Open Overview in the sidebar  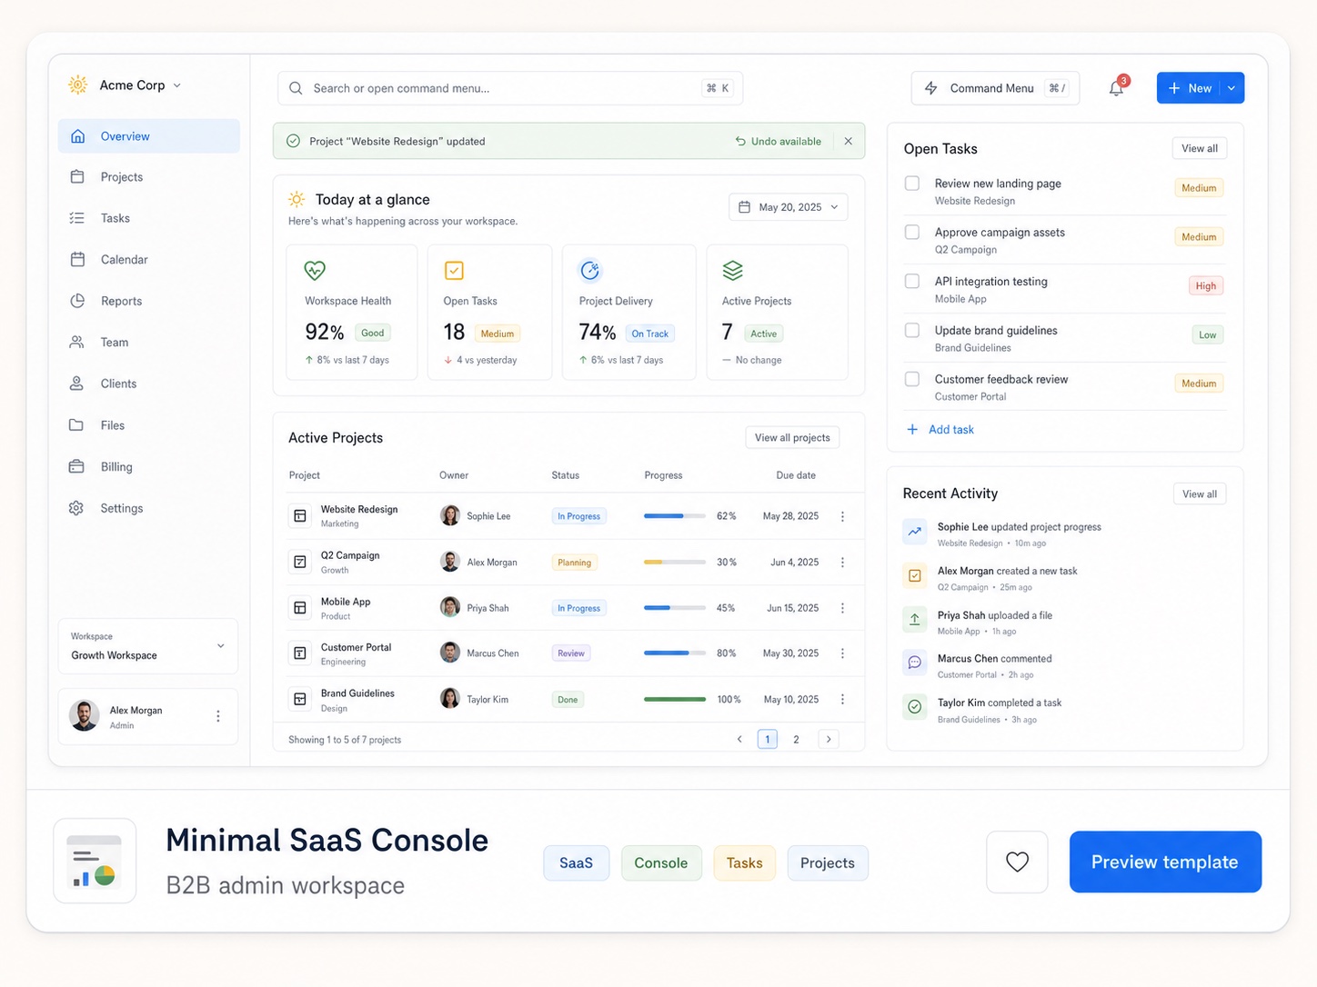coord(149,136)
